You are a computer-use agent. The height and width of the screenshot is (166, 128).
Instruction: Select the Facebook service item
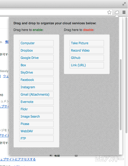pyautogui.click(x=36, y=80)
